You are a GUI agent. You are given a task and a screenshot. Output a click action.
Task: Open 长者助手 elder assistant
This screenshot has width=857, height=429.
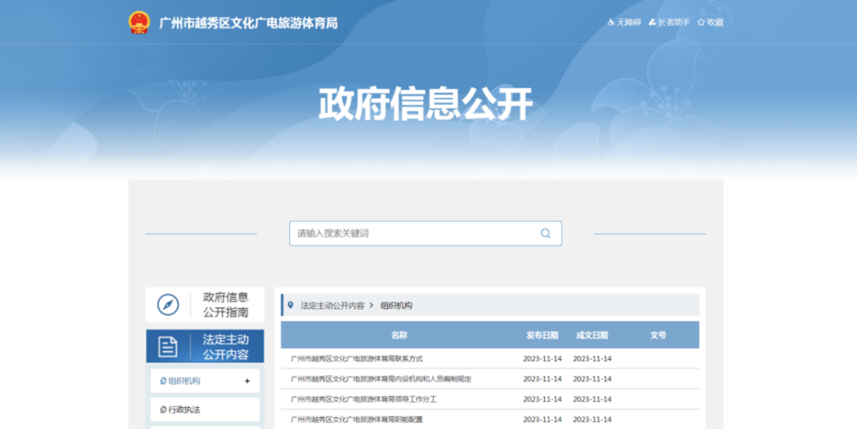click(x=670, y=23)
